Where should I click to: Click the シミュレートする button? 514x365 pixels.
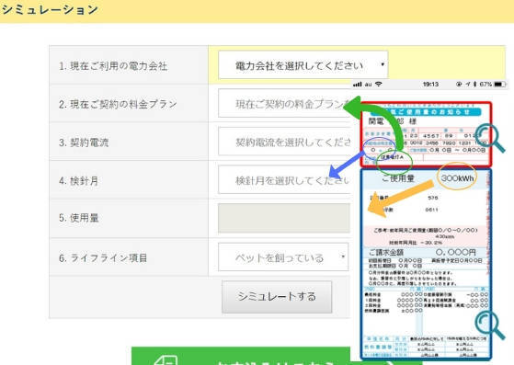tap(277, 297)
